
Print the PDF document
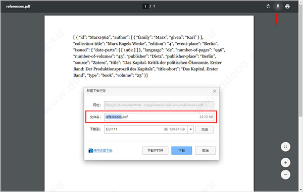pyautogui.click(x=287, y=7)
